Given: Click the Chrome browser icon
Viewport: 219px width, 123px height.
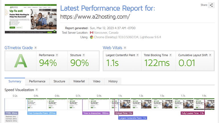Looking at the screenshot, I should (x=92, y=37).
